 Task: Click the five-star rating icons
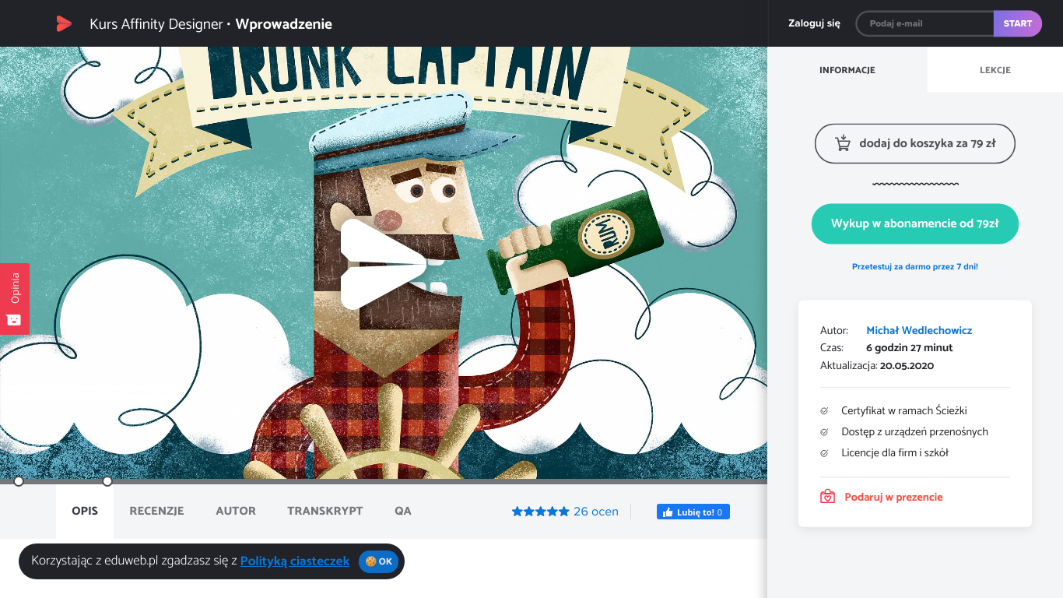[x=541, y=512]
